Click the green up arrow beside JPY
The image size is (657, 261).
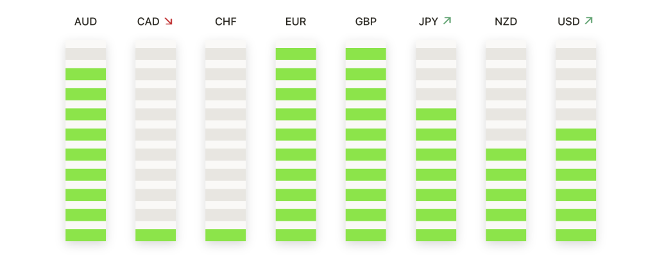click(447, 22)
